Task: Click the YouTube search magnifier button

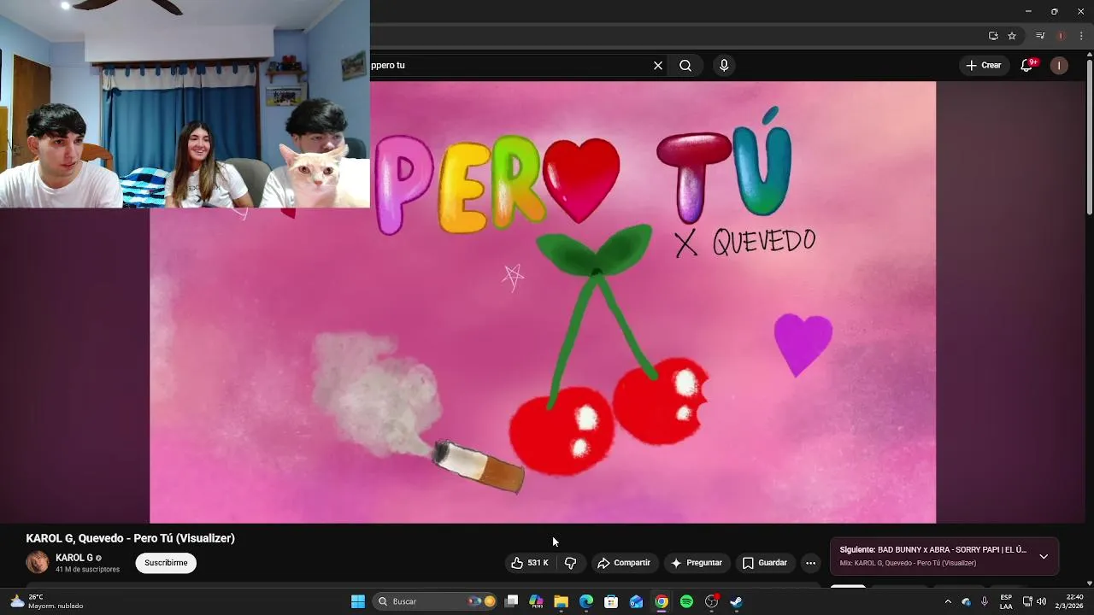Action: pyautogui.click(x=685, y=66)
